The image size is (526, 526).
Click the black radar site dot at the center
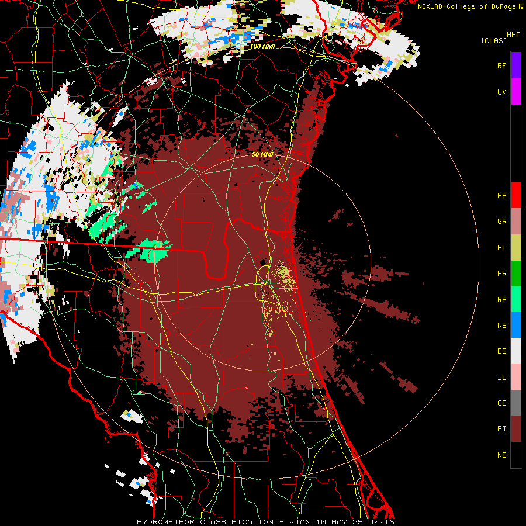pos(262,262)
